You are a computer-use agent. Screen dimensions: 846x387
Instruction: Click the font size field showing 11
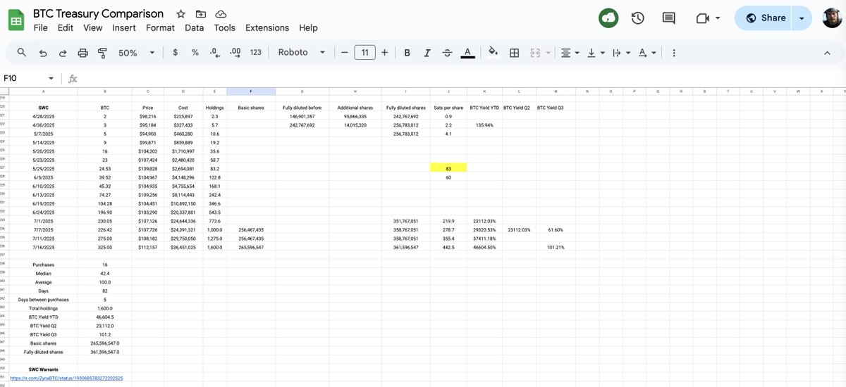(x=364, y=53)
